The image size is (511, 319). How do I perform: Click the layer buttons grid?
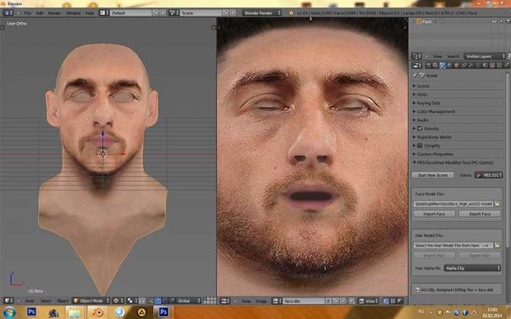[x=210, y=301]
